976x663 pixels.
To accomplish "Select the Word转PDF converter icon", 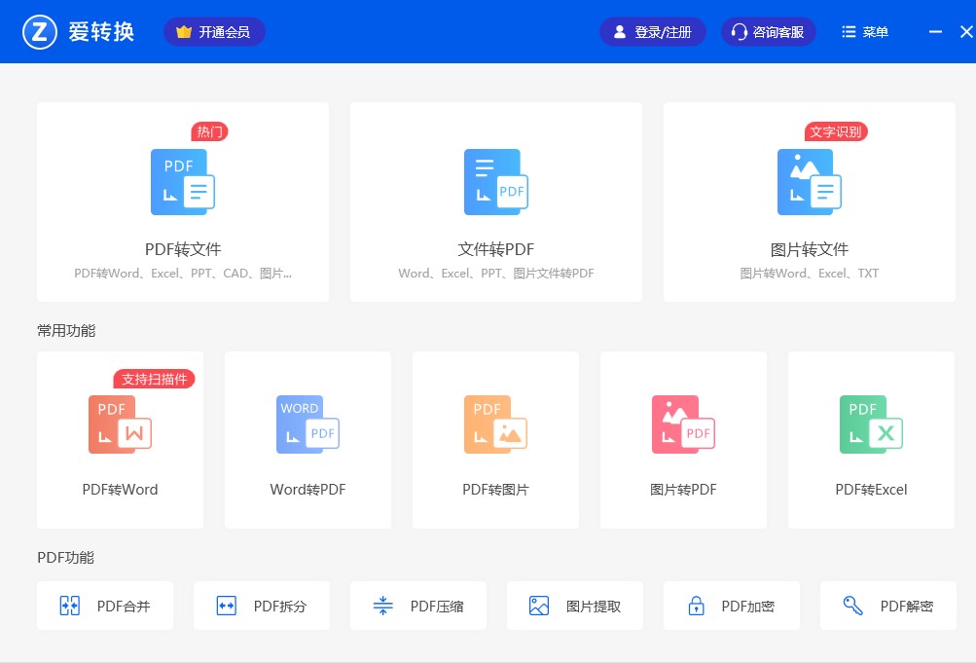I will point(307,424).
